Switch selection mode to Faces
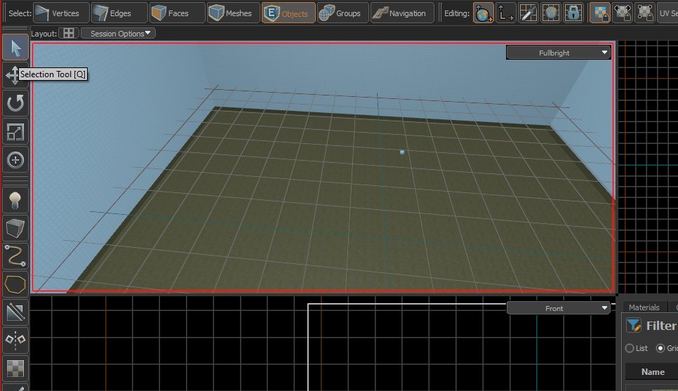This screenshot has width=678, height=391. coord(178,13)
